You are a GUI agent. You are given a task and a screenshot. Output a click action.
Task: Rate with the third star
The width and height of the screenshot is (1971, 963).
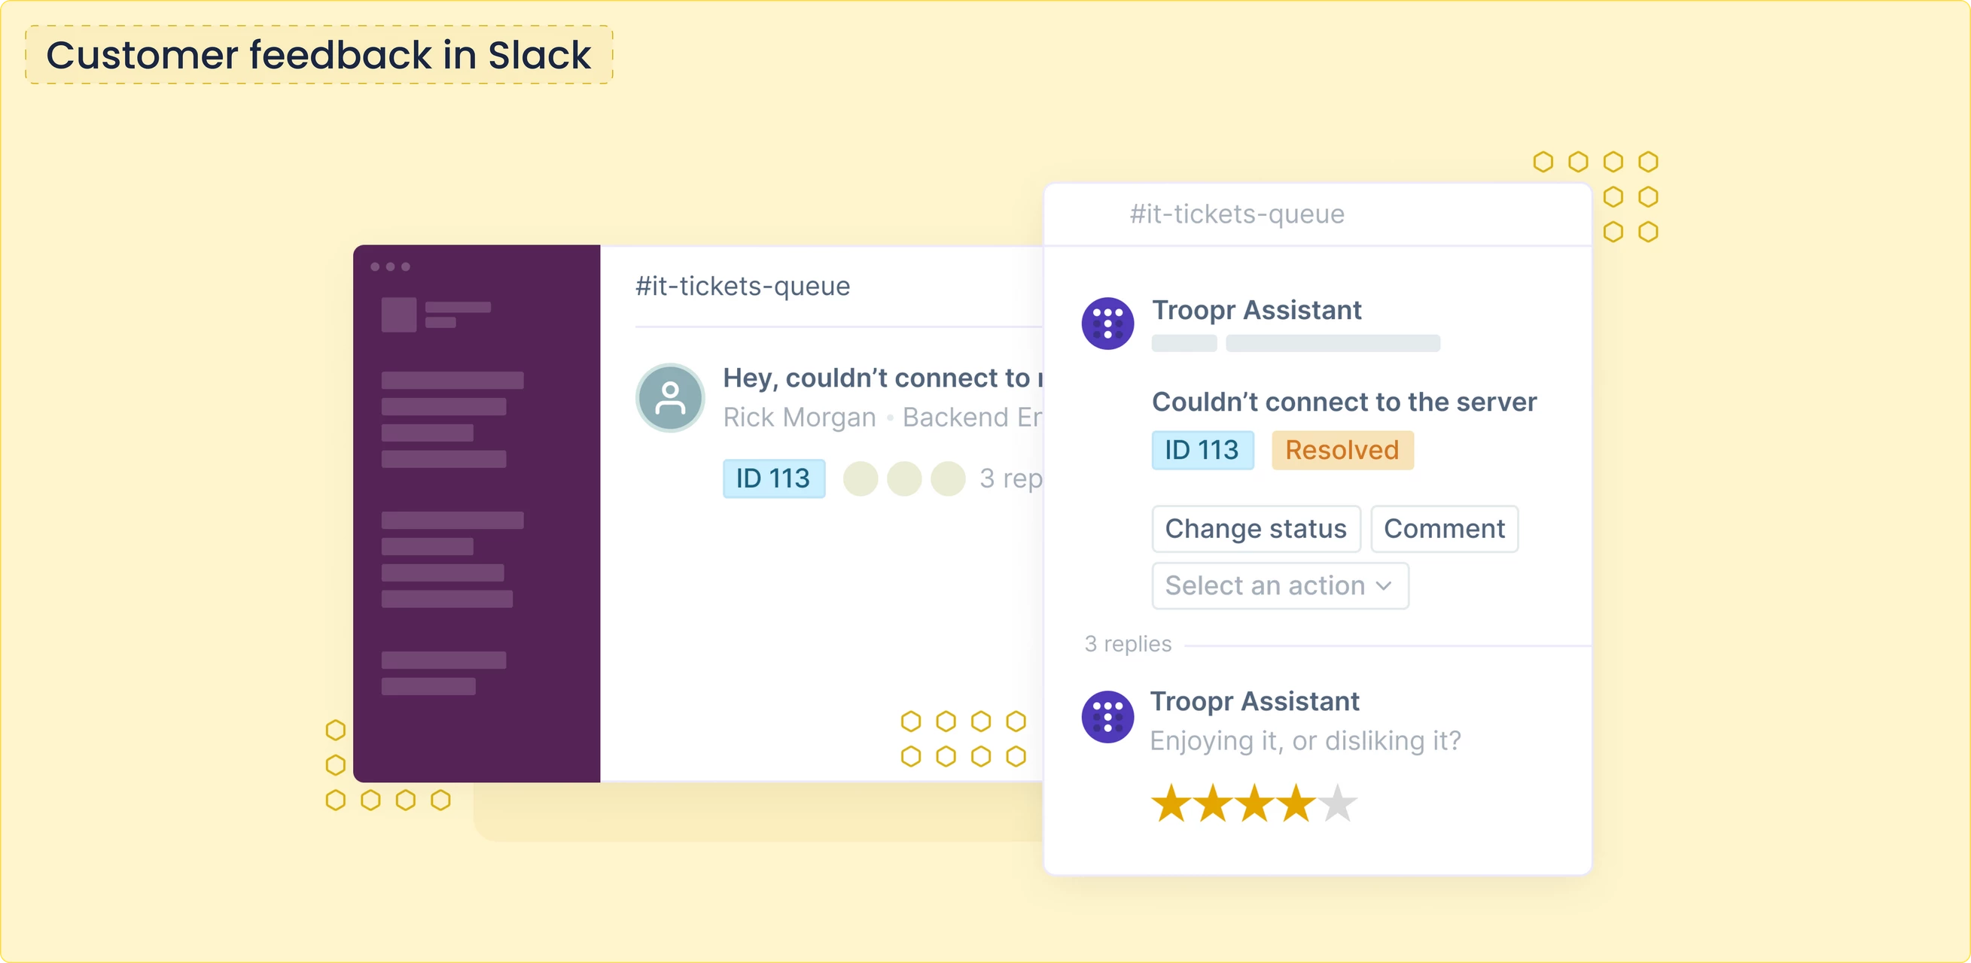point(1255,804)
